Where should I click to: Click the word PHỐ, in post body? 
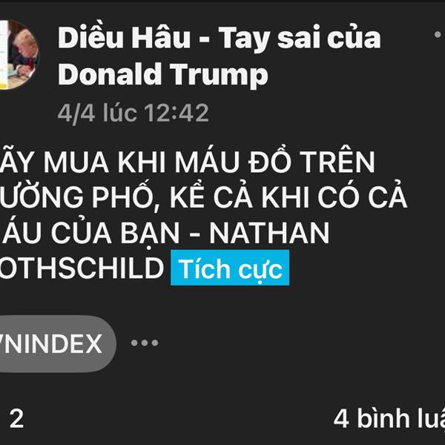click(125, 197)
